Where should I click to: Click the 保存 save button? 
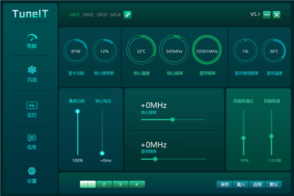[x=224, y=184]
